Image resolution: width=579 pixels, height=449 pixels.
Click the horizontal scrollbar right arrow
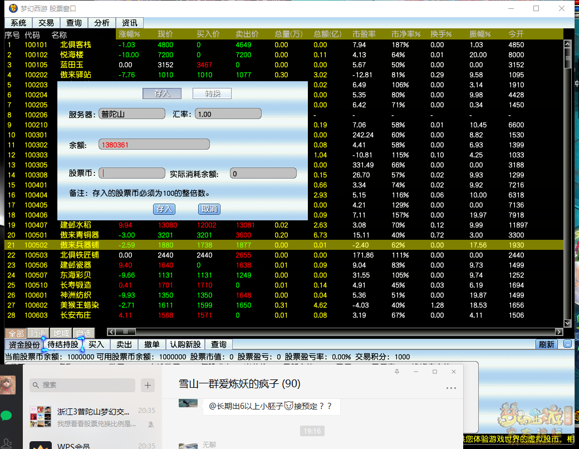(559, 332)
